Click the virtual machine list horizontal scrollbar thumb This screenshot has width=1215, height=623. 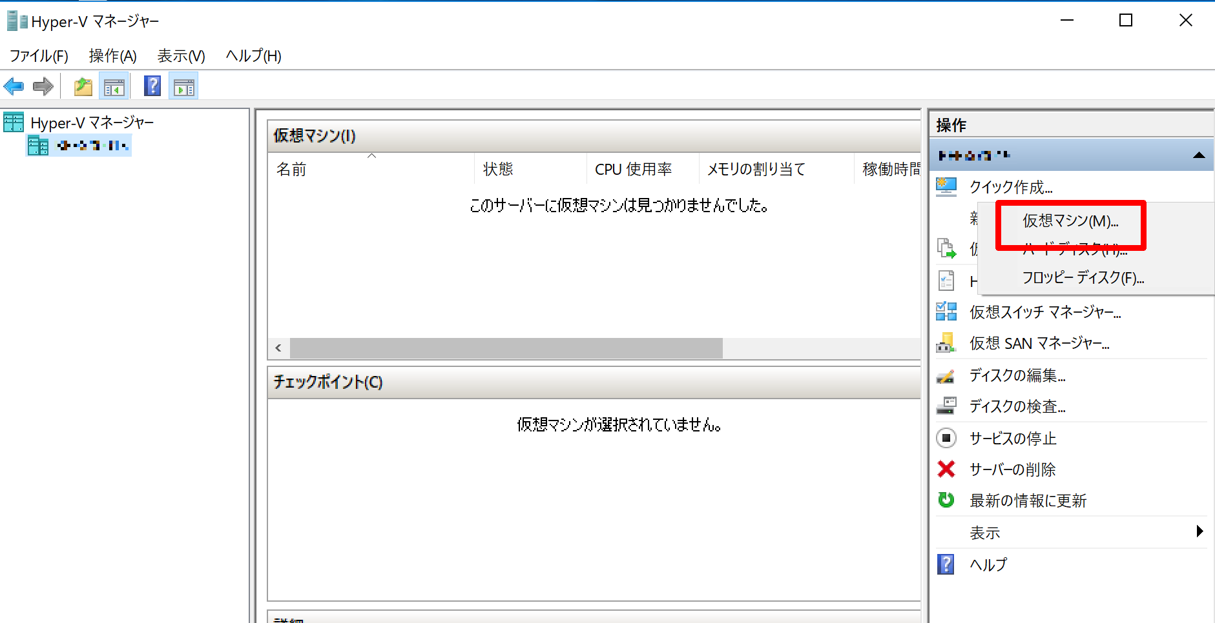pos(506,348)
